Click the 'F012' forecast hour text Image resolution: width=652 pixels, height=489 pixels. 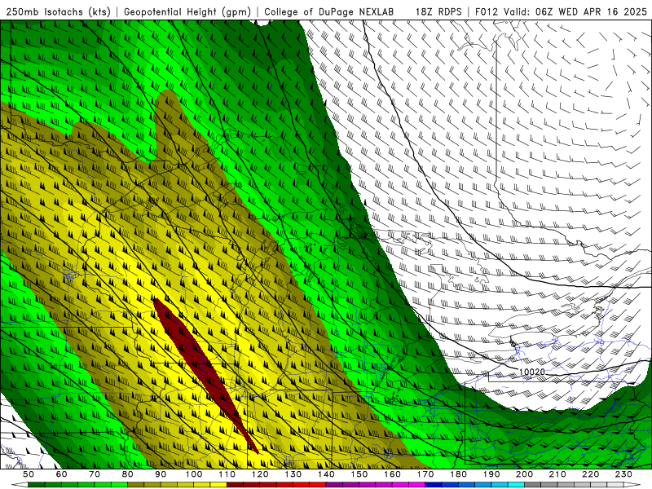click(486, 11)
